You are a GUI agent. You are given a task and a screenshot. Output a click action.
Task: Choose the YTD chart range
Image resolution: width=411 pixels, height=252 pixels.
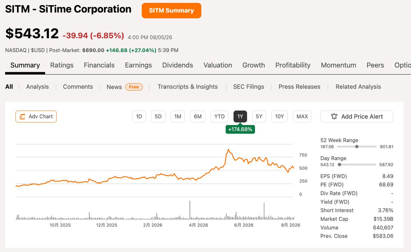(x=220, y=117)
